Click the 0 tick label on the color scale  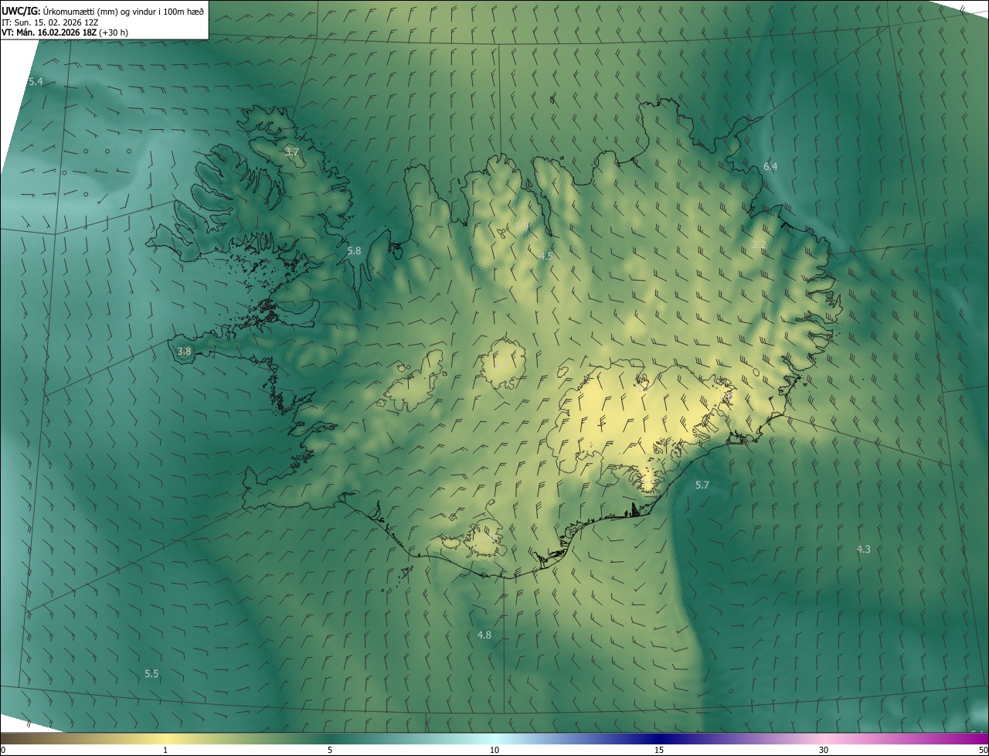click(x=3, y=750)
